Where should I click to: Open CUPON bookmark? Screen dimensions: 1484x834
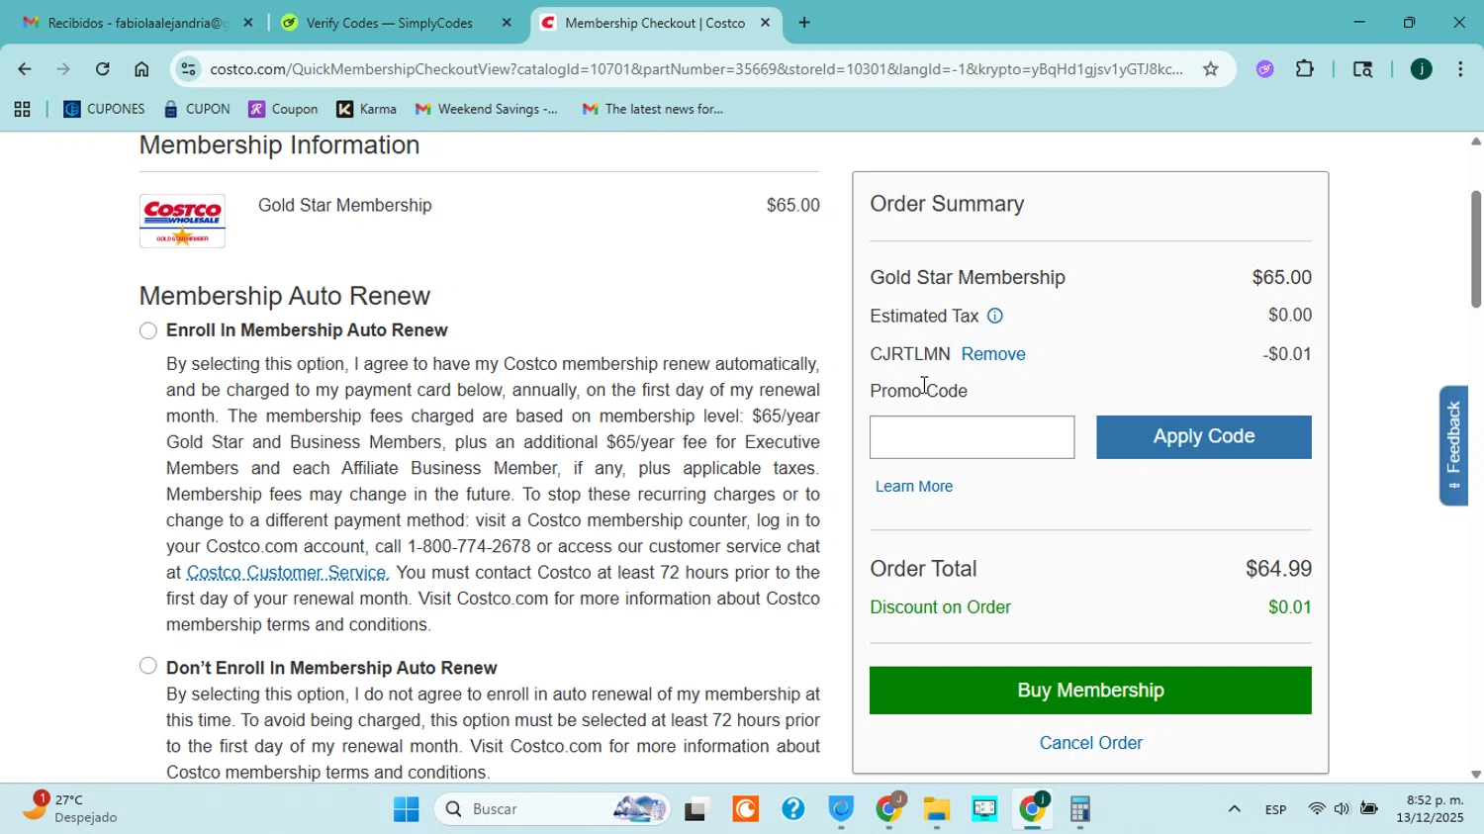click(x=197, y=110)
